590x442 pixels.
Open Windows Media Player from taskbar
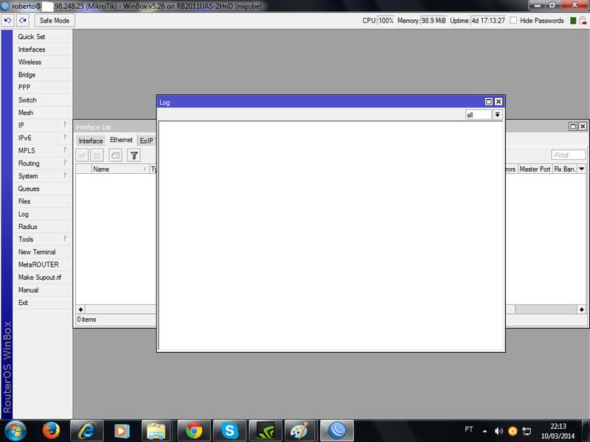[x=122, y=431]
